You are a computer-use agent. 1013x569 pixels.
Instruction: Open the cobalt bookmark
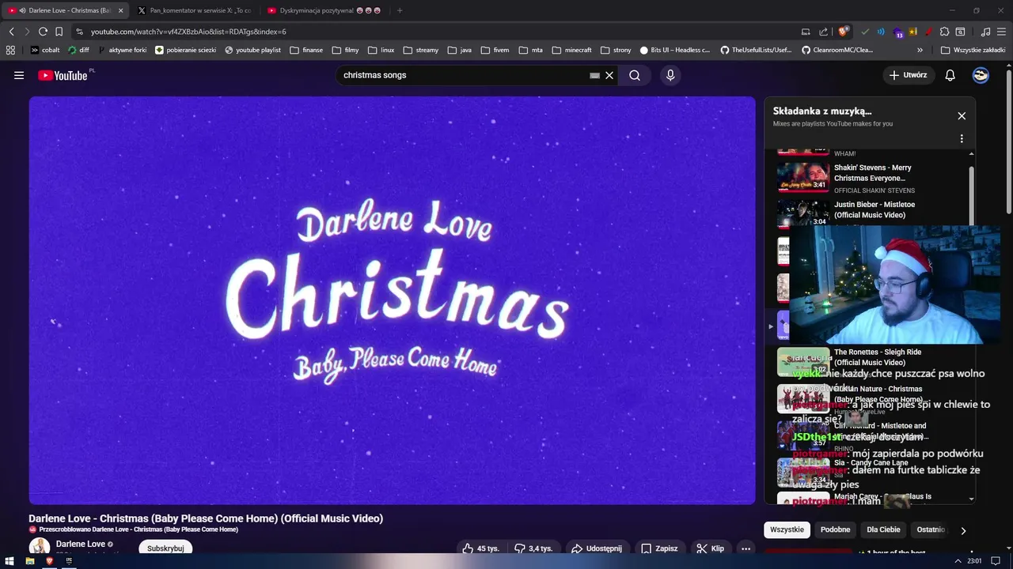click(x=45, y=50)
